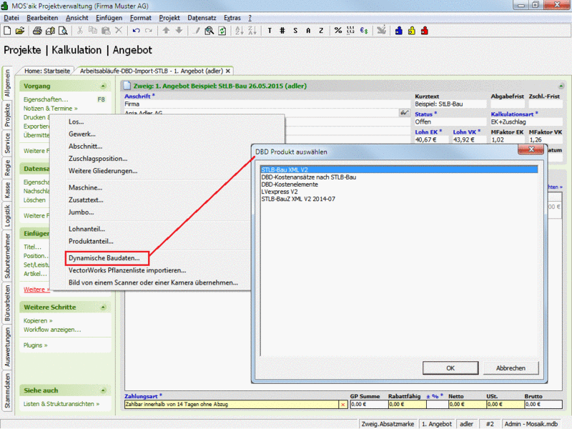Choose Zuschlagsposition... from popup menu
This screenshot has height=429, width=572.
(x=98, y=159)
